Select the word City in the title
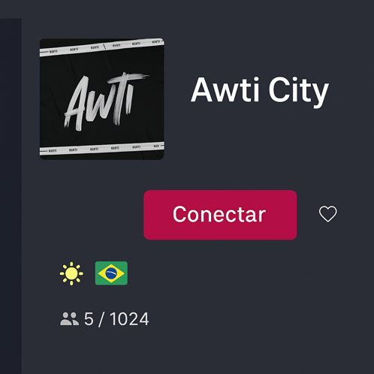Screen dimensions: 374x374 tap(298, 91)
